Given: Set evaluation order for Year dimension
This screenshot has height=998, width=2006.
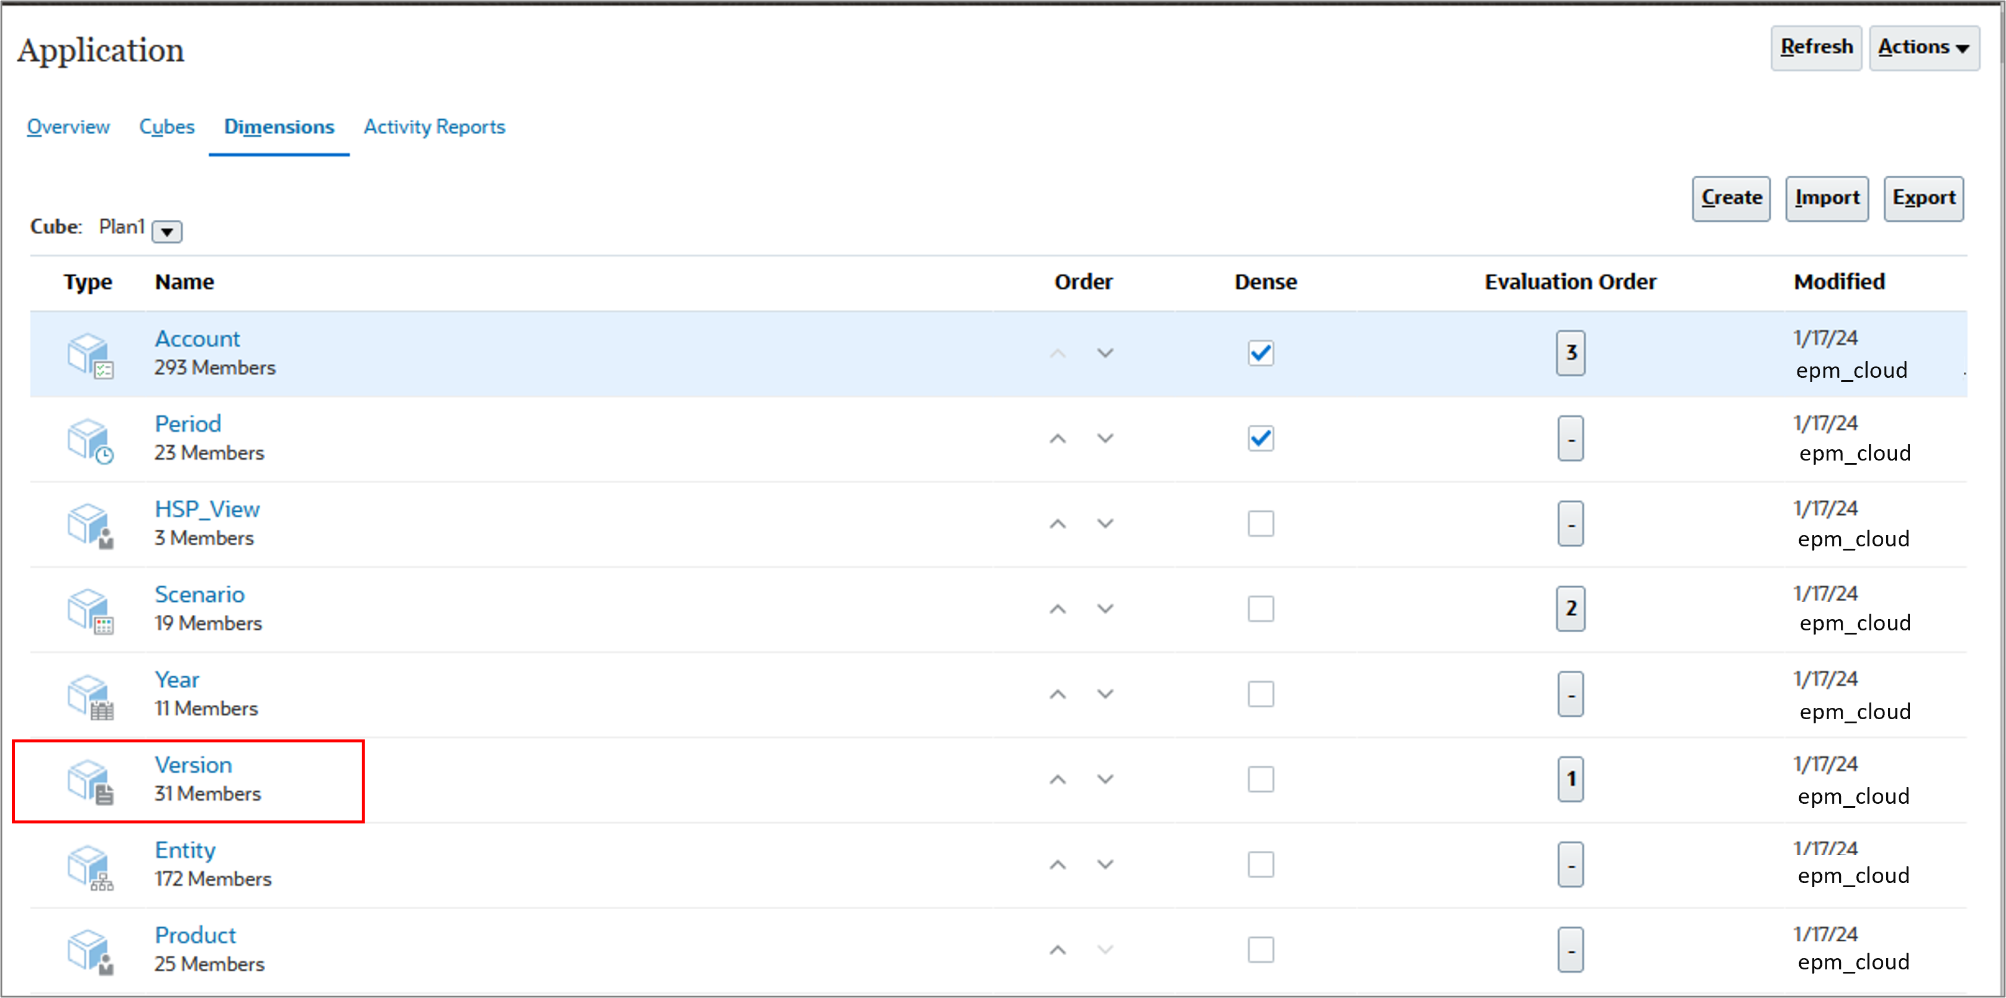Looking at the screenshot, I should point(1570,694).
